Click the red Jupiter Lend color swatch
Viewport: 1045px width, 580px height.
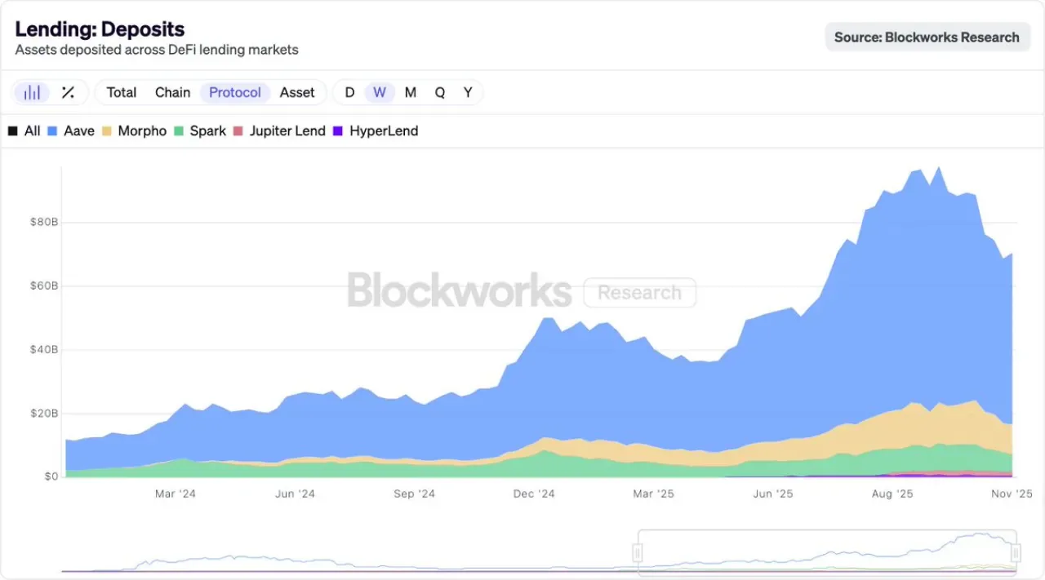pyautogui.click(x=238, y=131)
